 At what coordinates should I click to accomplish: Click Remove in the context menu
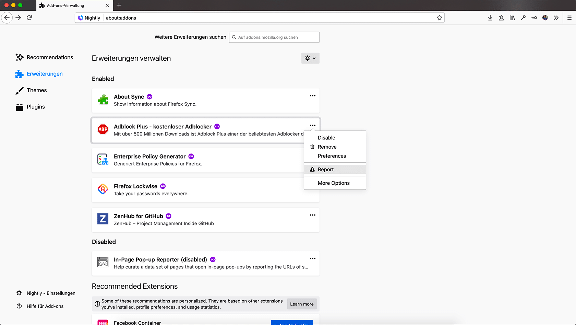click(x=327, y=147)
